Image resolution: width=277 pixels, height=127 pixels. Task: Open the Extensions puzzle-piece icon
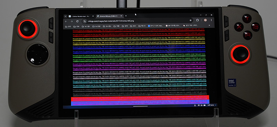(x=197, y=20)
